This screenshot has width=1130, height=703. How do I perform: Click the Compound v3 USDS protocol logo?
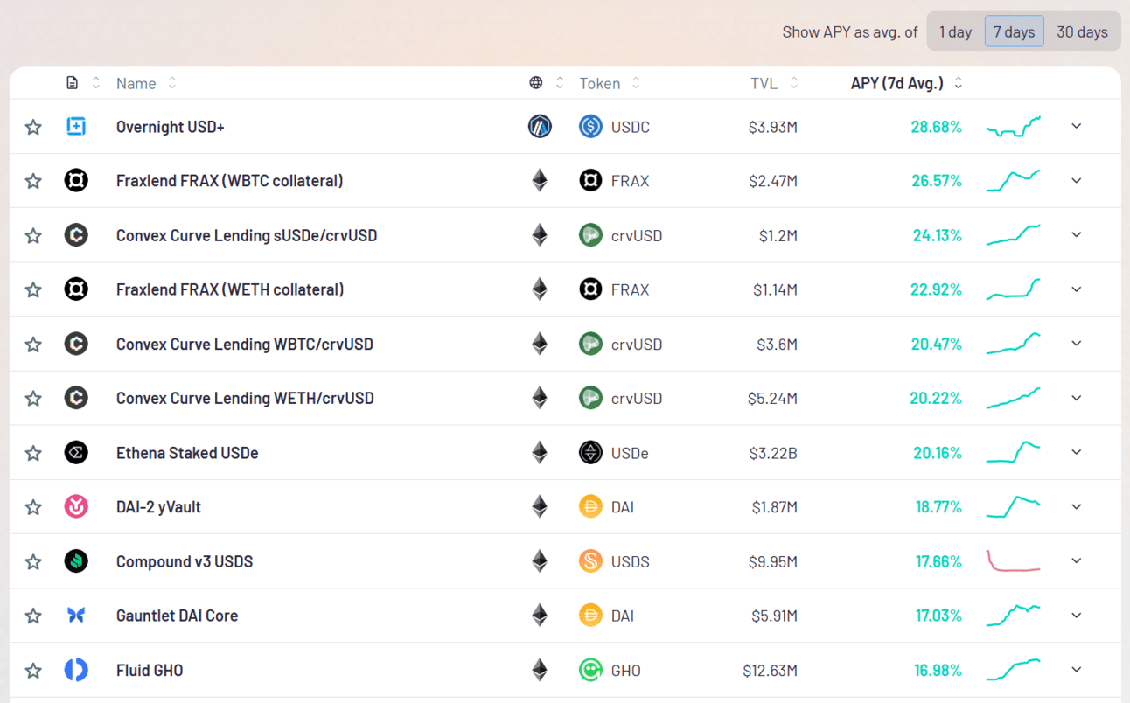click(76, 561)
